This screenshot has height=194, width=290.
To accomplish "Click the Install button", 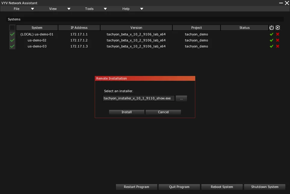I will click(127, 112).
